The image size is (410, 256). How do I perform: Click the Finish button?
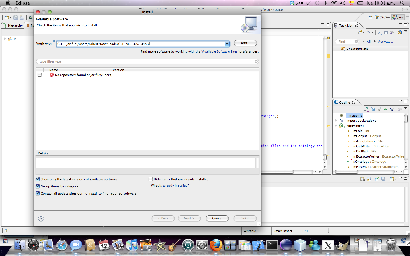click(x=245, y=218)
